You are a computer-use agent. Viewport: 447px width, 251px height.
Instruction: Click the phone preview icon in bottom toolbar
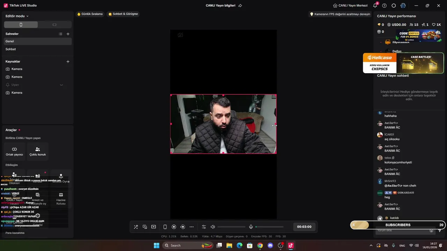click(165, 227)
